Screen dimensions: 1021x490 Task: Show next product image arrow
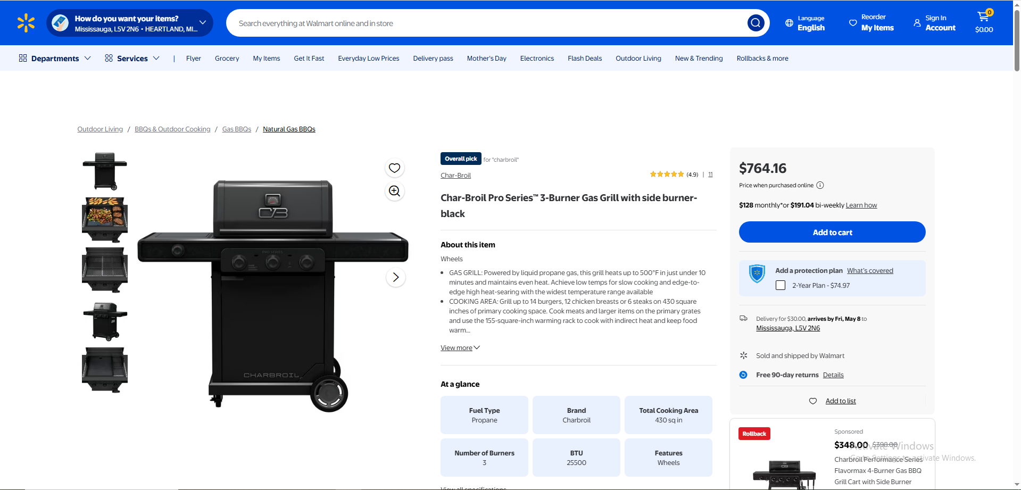[395, 277]
